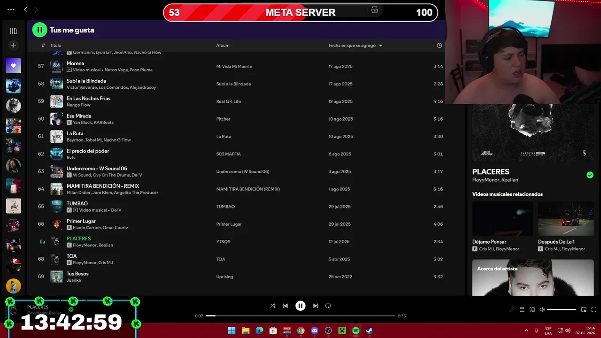This screenshot has height=338, width=601.
Task: Open Acerca del artista card
Action: click(x=533, y=277)
